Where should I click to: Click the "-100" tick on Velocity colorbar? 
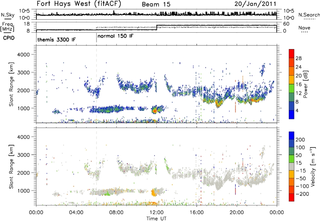(x=302, y=186)
